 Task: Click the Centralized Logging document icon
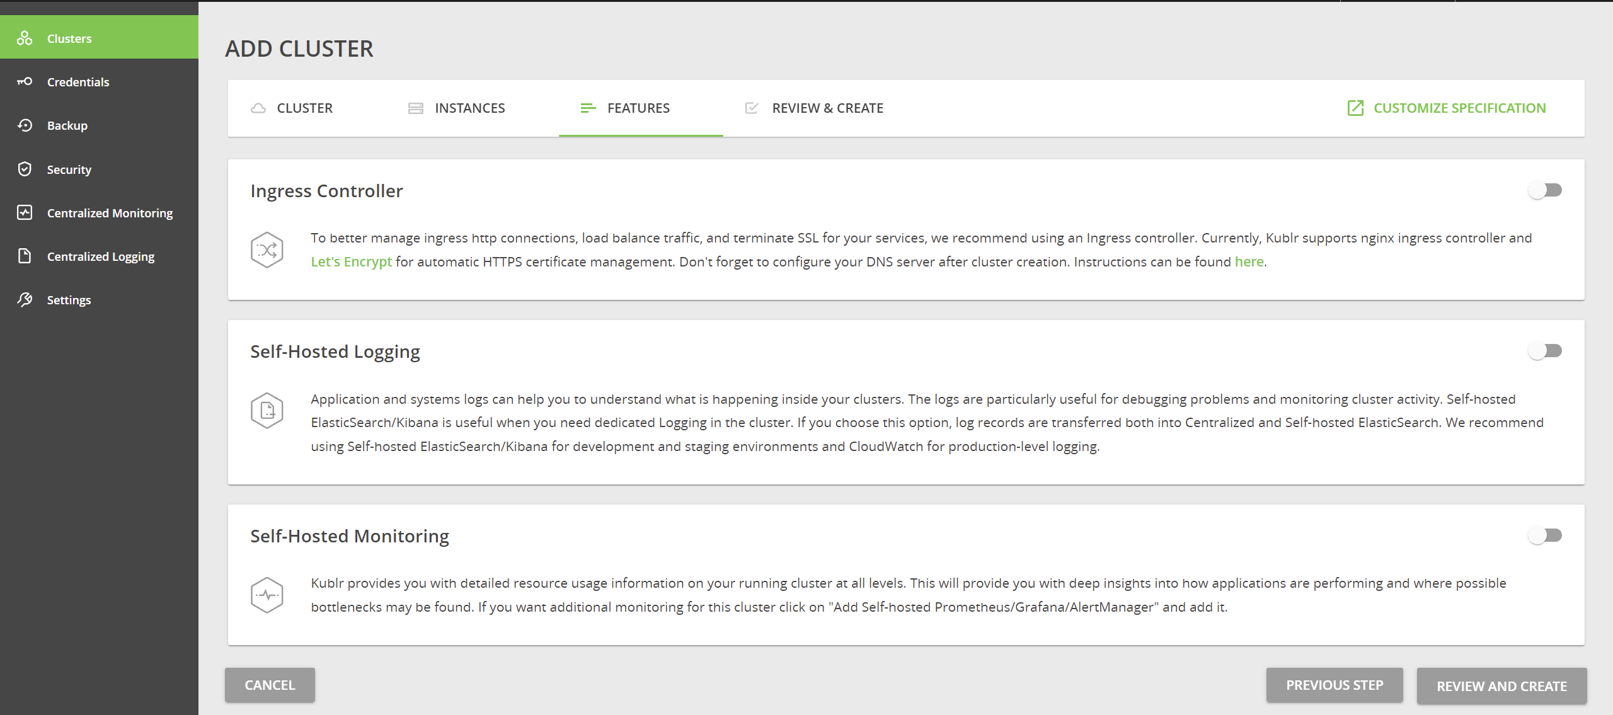coord(25,256)
